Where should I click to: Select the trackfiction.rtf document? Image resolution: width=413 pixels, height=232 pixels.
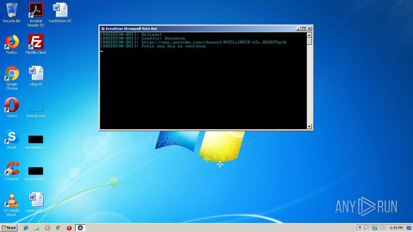(60, 13)
